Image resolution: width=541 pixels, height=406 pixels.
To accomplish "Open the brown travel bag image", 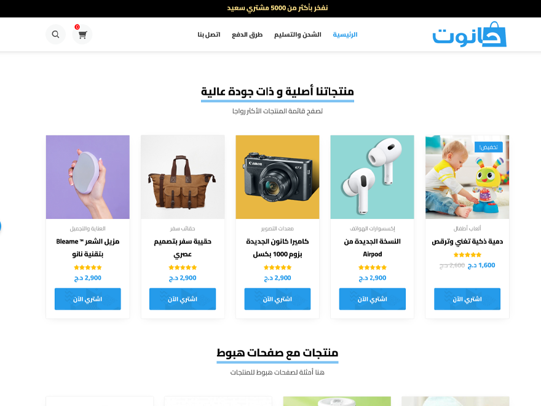I will click(183, 177).
